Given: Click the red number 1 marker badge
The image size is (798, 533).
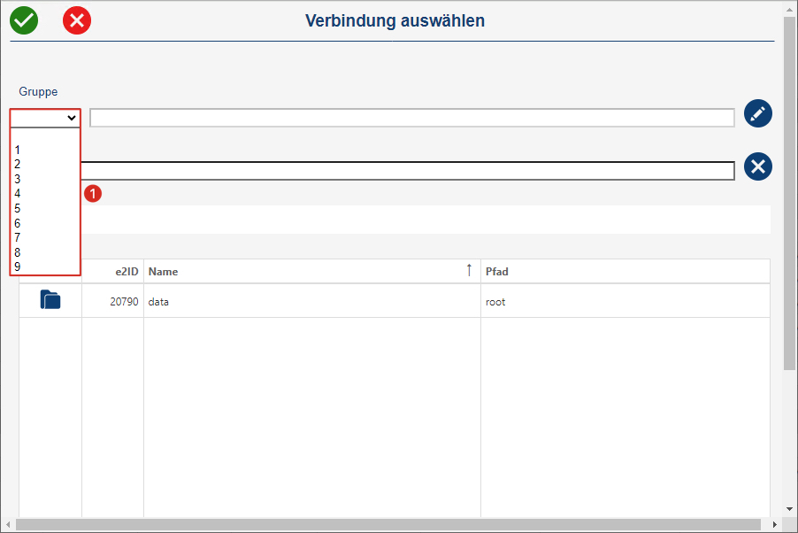Looking at the screenshot, I should click(93, 194).
